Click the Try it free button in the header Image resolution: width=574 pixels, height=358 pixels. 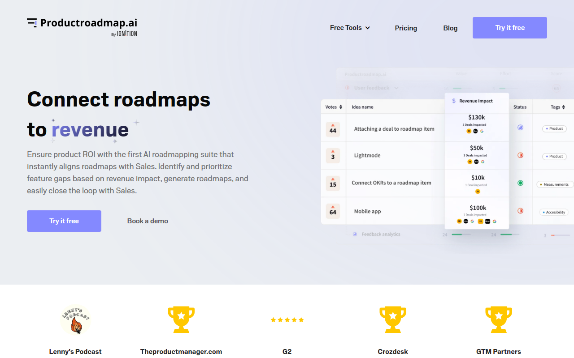tap(510, 28)
